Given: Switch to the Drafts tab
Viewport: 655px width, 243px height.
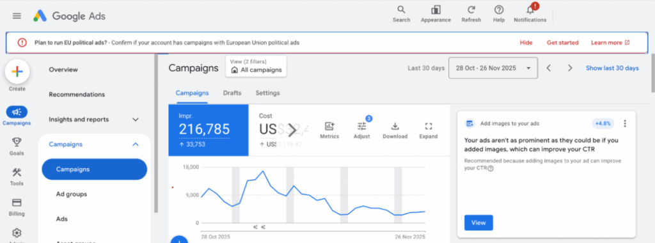Looking at the screenshot, I should point(232,93).
